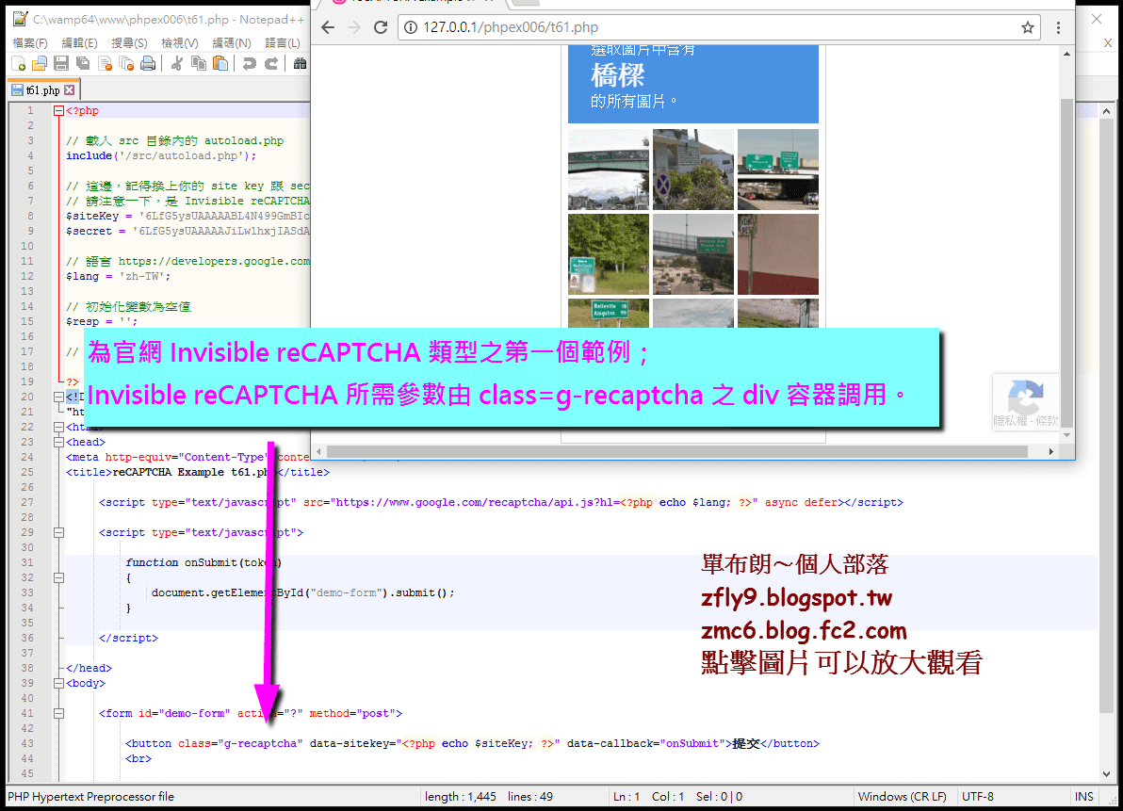
Task: Click browser vertical scrollbar down arrow
Action: pos(1067,434)
